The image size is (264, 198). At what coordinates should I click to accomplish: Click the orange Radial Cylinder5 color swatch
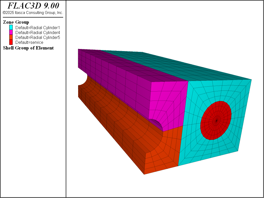click(x=11, y=37)
